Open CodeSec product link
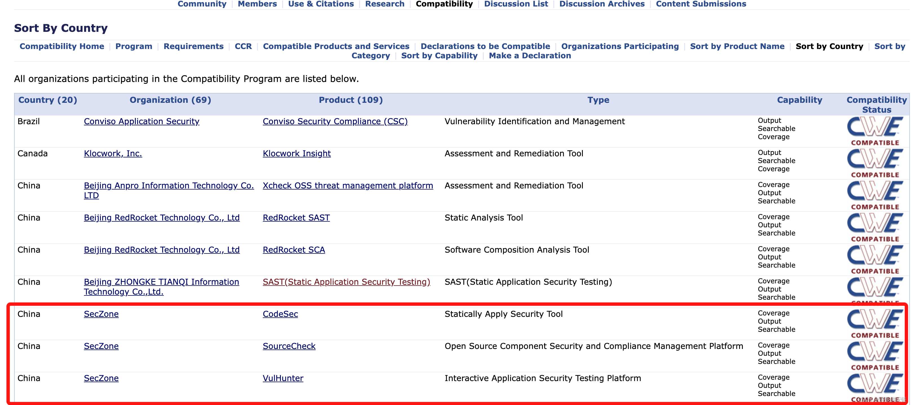 (280, 314)
